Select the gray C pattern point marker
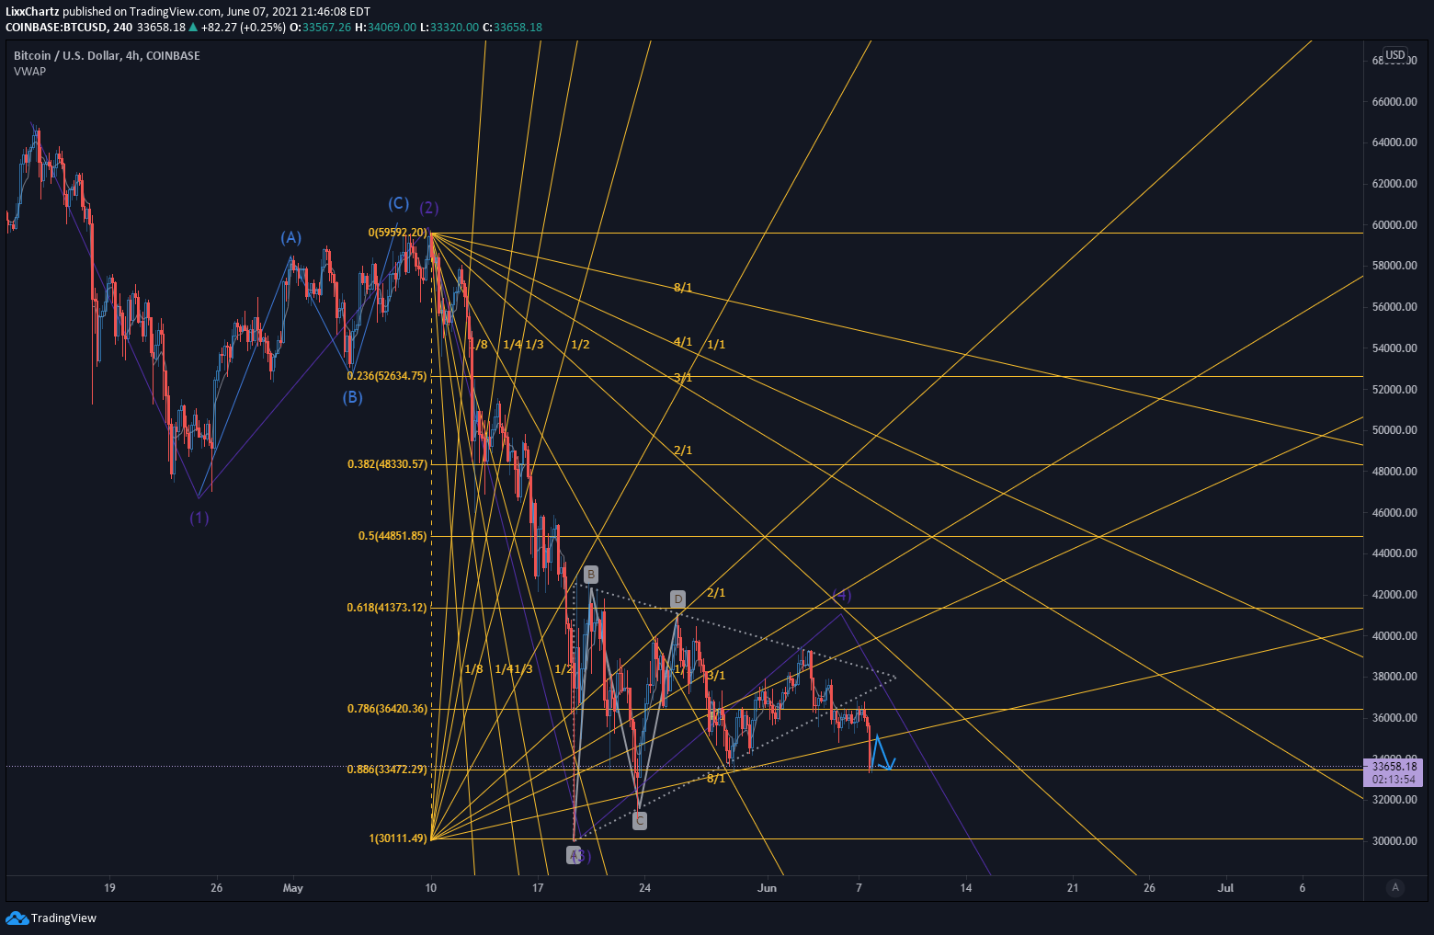This screenshot has height=935, width=1434. [640, 821]
